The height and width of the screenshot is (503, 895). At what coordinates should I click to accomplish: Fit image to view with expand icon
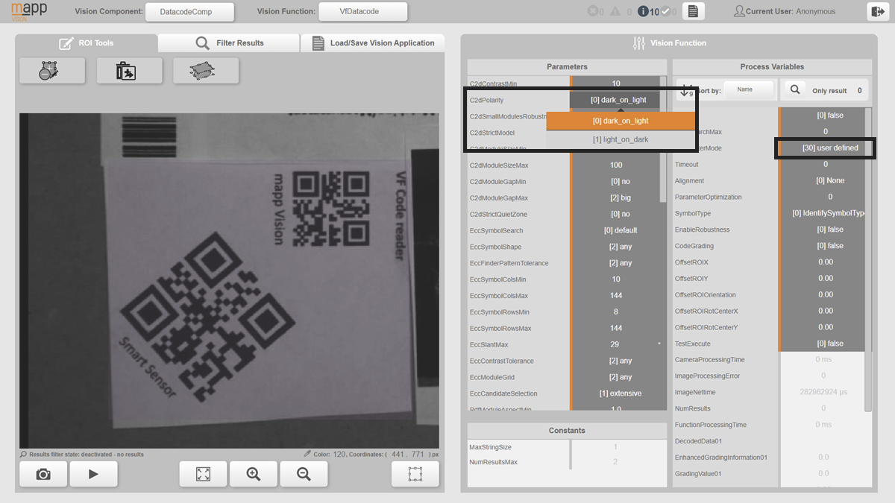[203, 474]
